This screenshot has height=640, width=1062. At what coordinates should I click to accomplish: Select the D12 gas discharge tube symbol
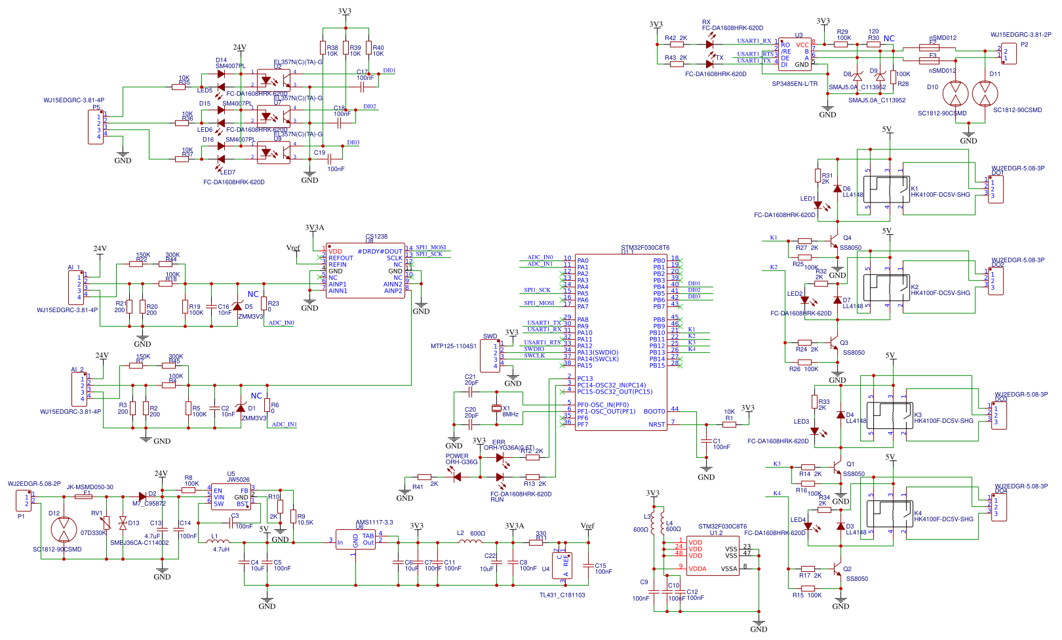[64, 529]
